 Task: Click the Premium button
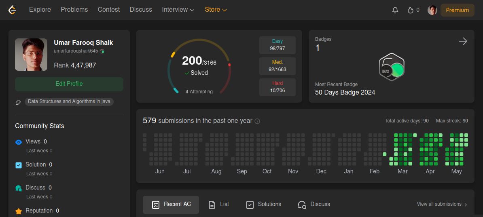458,10
